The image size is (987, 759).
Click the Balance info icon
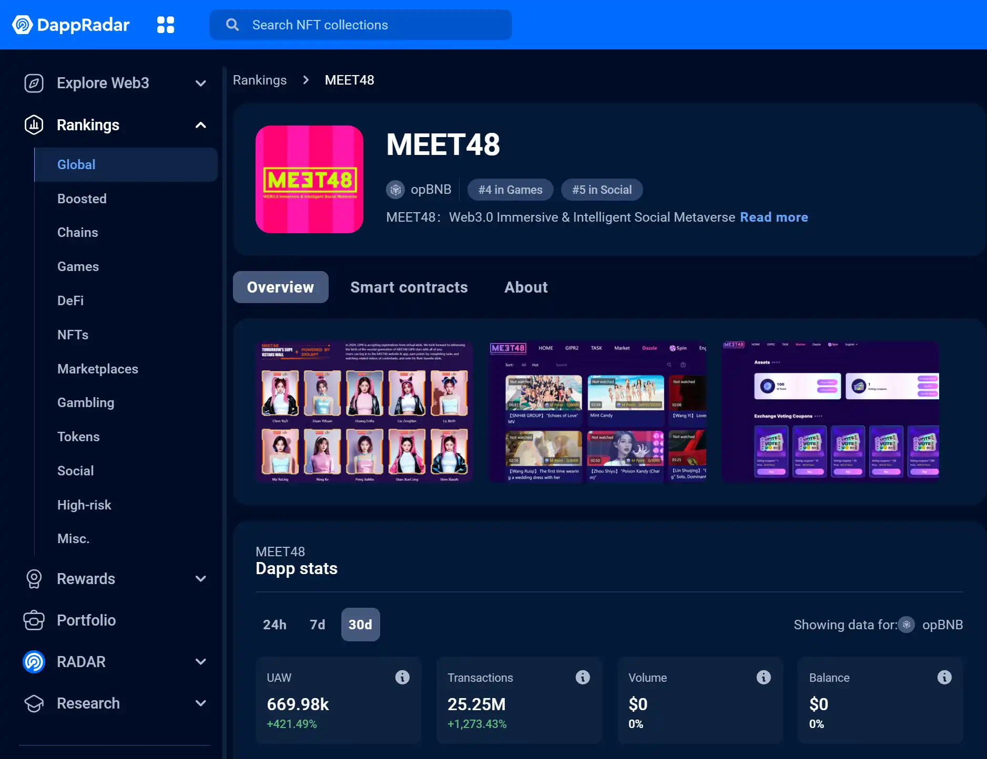tap(944, 678)
